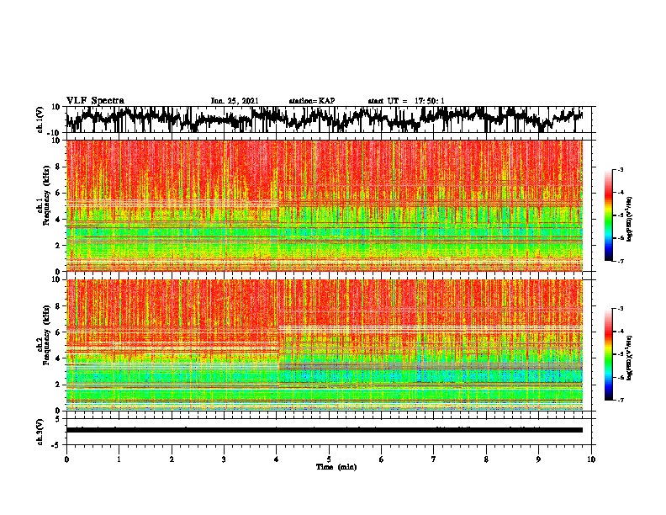Click the '-3' label on lower color scale

click(x=620, y=309)
